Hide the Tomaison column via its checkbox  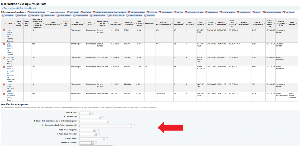tap(253, 12)
